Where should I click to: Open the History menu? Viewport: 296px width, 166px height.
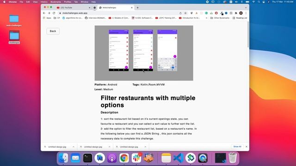pyautogui.click(x=44, y=2)
